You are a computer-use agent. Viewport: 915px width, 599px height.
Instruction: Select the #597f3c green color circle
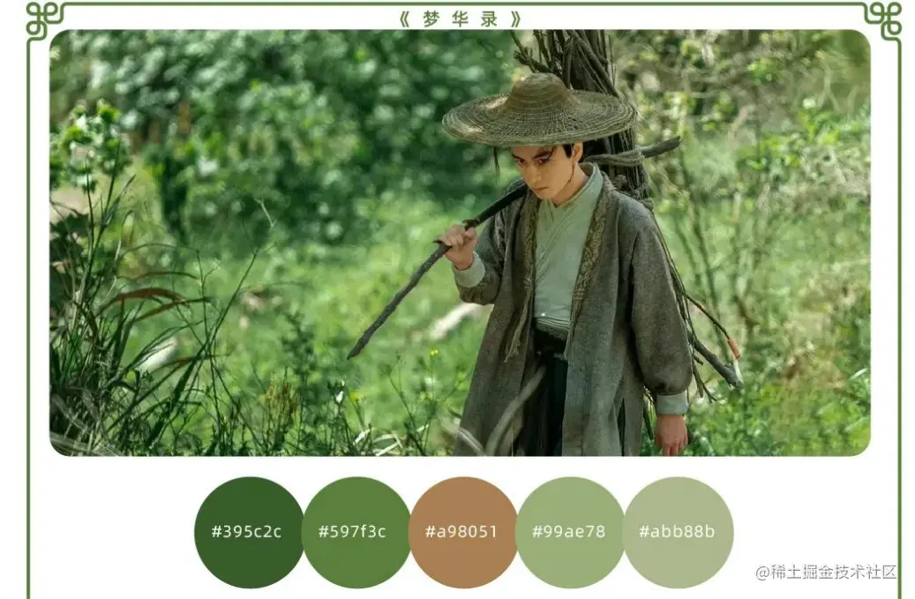tap(356, 533)
